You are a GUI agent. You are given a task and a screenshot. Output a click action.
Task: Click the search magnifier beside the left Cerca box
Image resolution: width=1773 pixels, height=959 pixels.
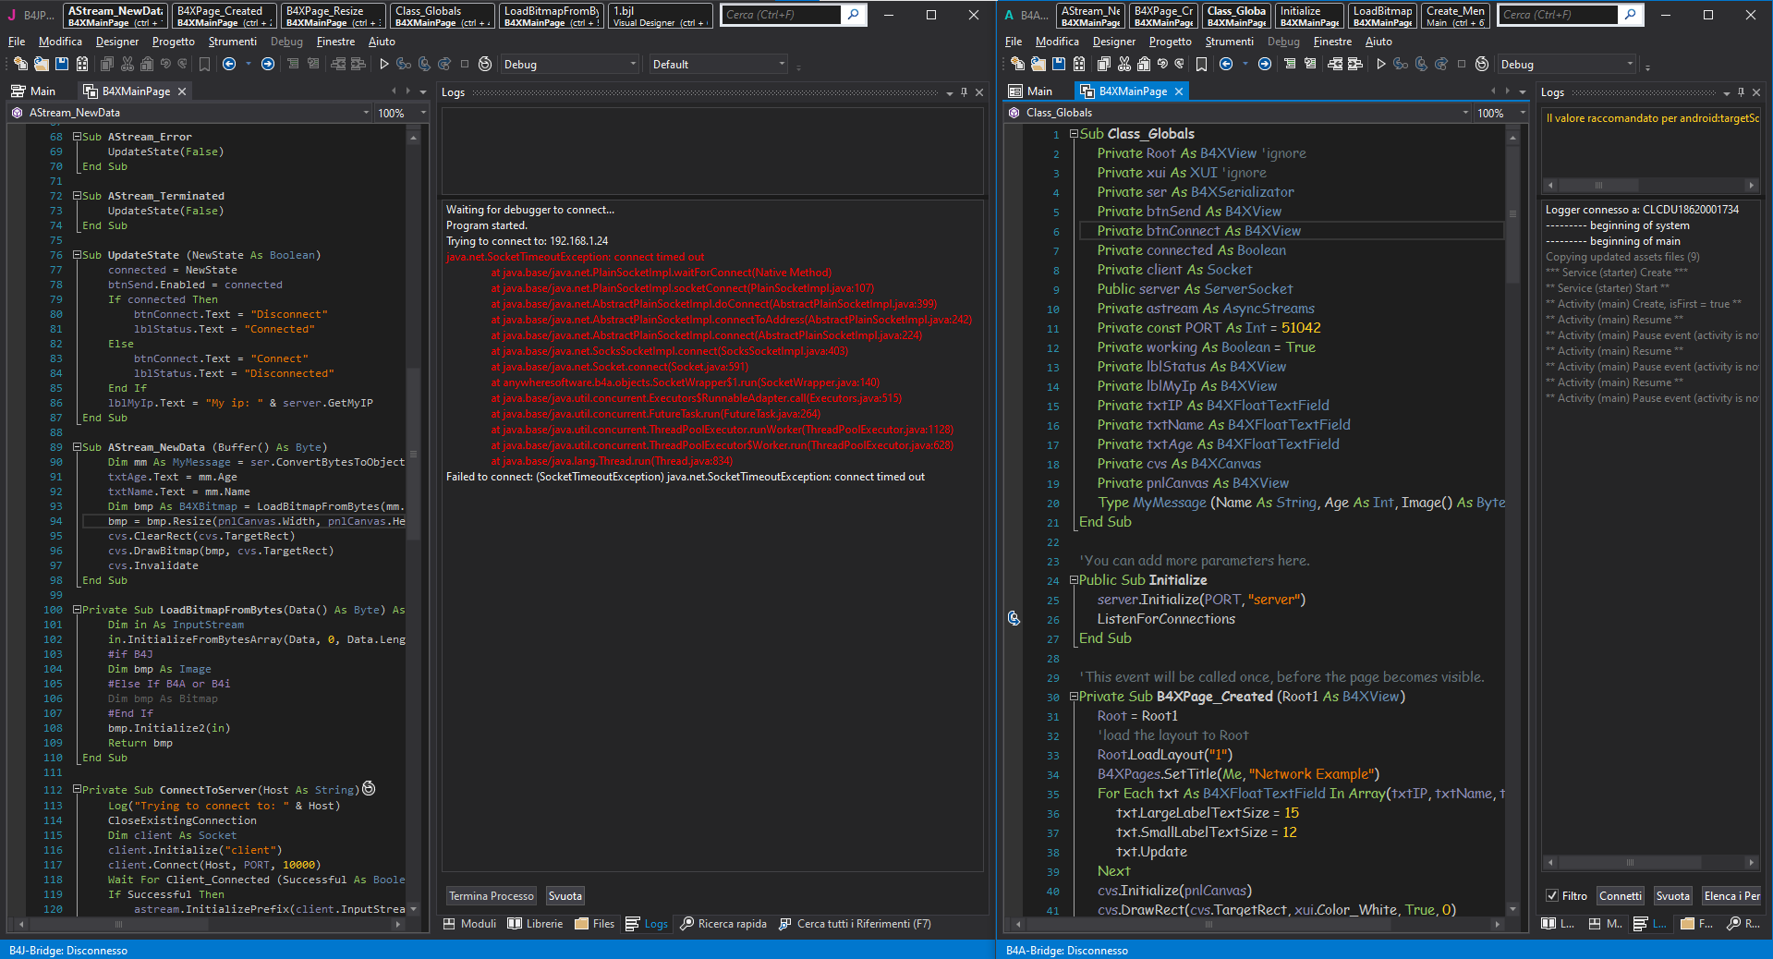(854, 15)
